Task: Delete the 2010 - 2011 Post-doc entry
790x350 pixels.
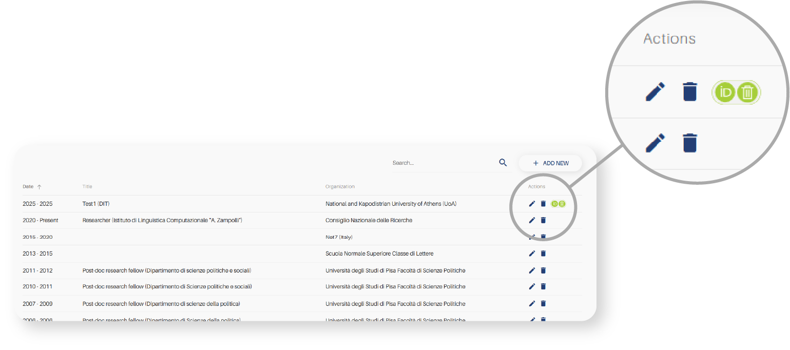Action: coord(543,286)
